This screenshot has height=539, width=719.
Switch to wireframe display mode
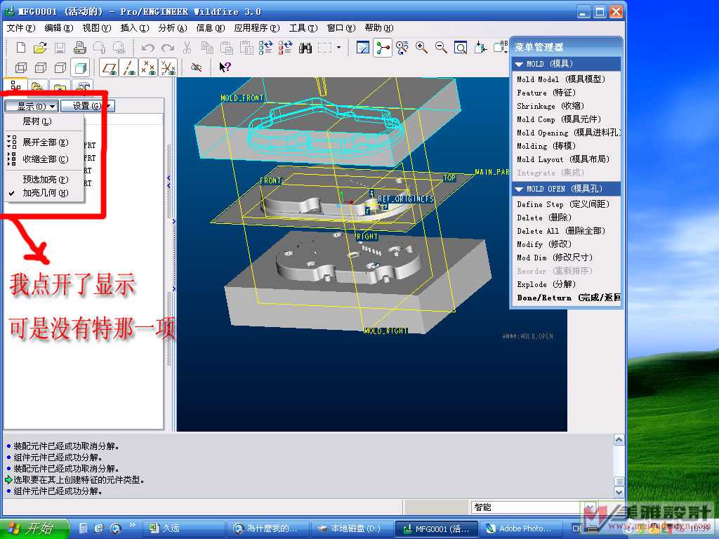coord(21,68)
